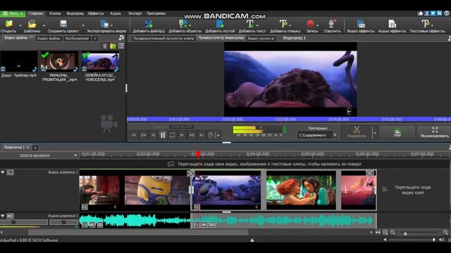451x253 pixels.
Task: Add new sequence with plus tab
Action: click(x=35, y=148)
